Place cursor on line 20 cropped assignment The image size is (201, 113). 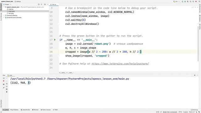103,52
